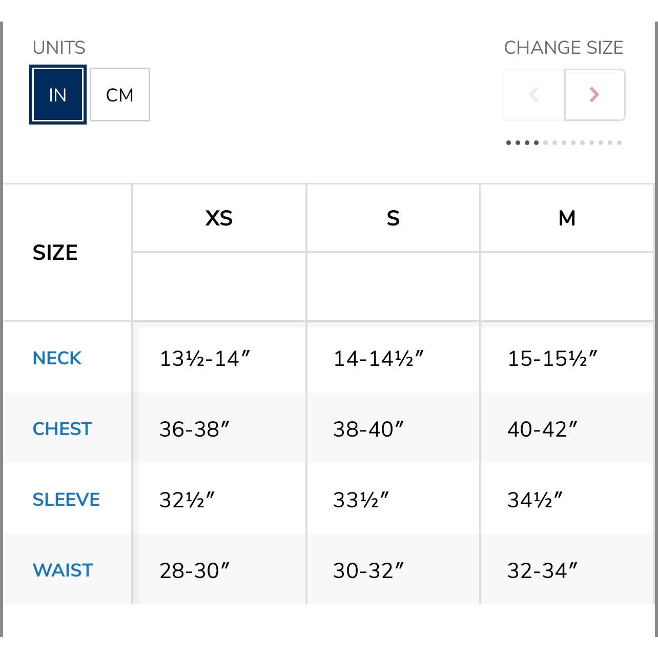Click the S chest value 38-40″
This screenshot has width=658, height=658.
coord(368,429)
